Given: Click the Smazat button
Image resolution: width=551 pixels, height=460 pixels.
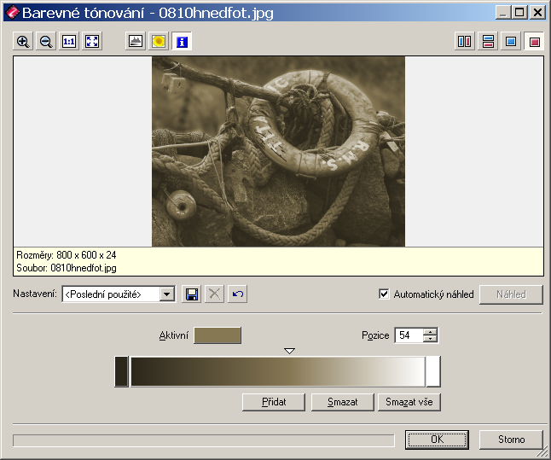Looking at the screenshot, I should 341,402.
